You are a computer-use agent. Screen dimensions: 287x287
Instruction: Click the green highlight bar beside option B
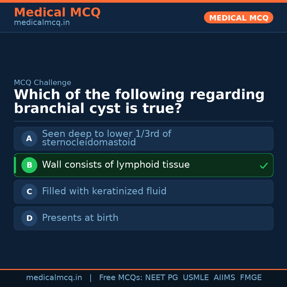click(15, 165)
